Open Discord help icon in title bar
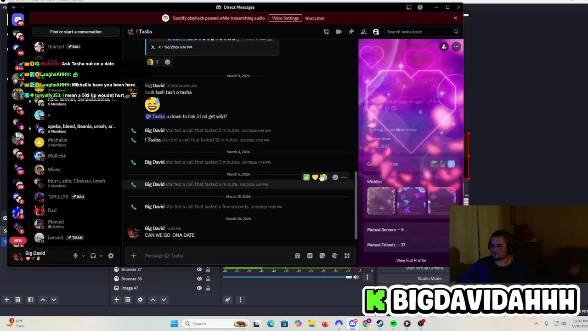The image size is (588, 331). tap(420, 7)
